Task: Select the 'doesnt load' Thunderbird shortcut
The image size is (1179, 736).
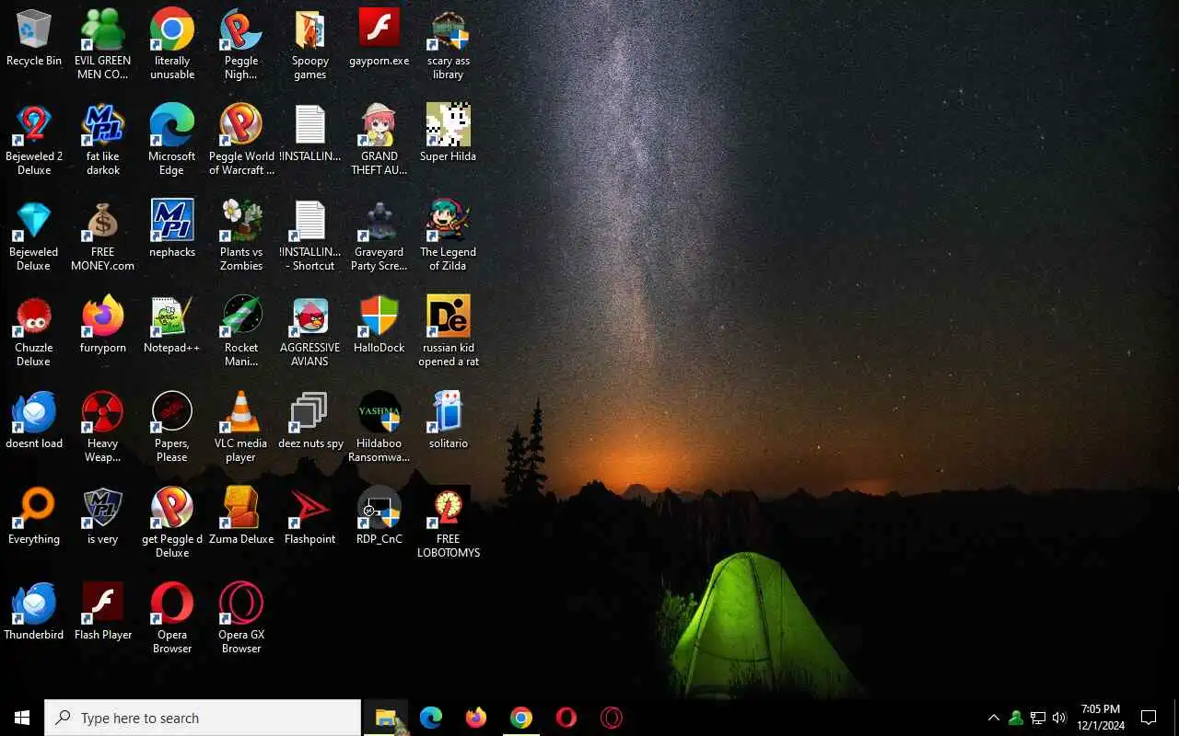Action: [x=34, y=420]
